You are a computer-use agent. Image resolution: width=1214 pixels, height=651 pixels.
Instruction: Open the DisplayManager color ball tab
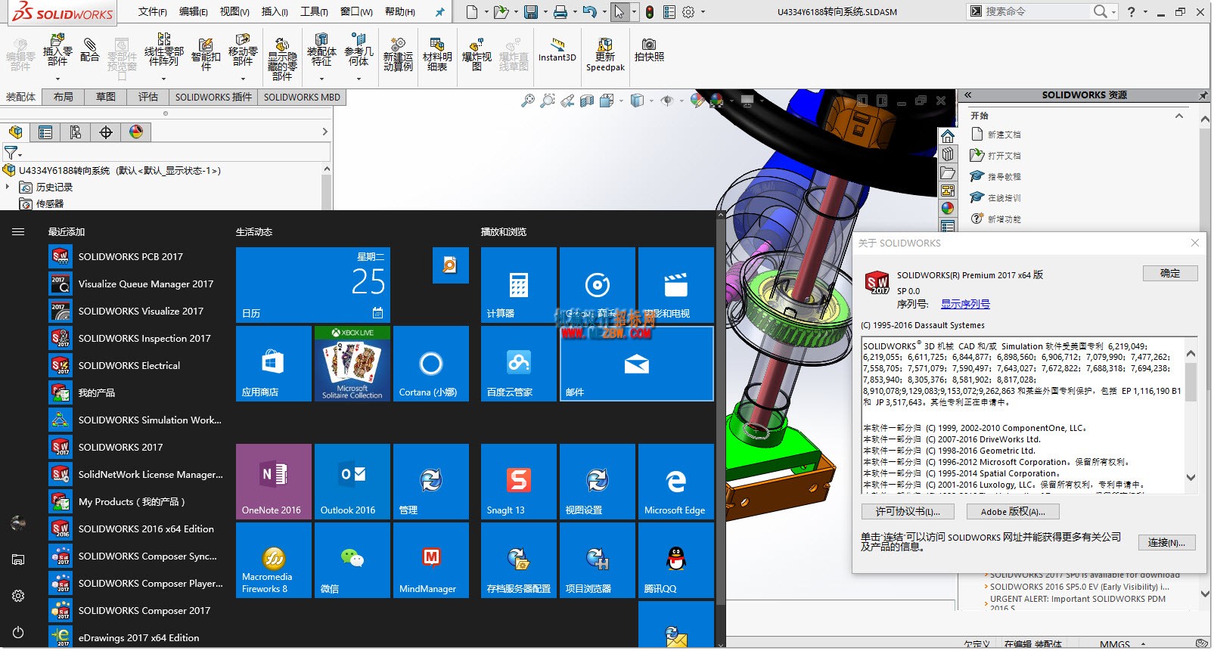[136, 132]
